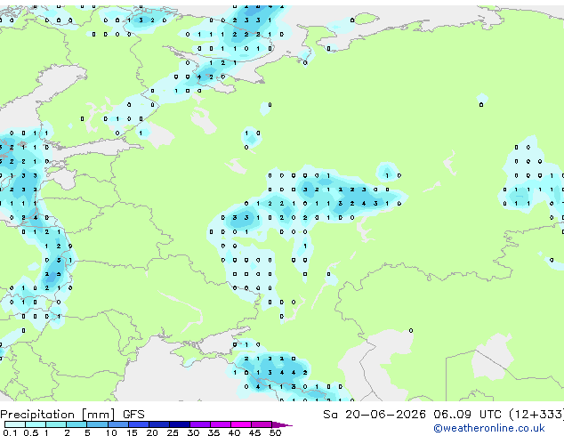Click the '40' legend scale label
The width and height of the screenshot is (564, 436).
pyautogui.click(x=235, y=432)
